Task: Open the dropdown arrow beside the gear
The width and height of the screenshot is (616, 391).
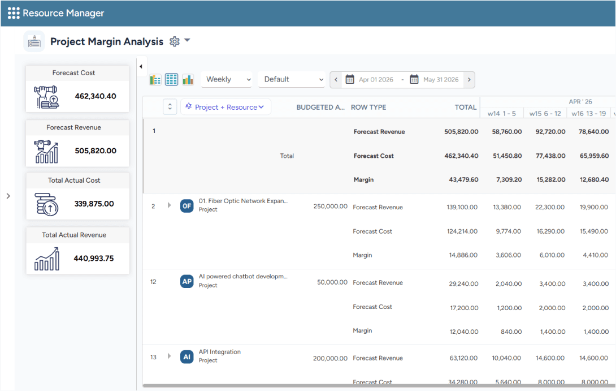Action: coord(188,40)
